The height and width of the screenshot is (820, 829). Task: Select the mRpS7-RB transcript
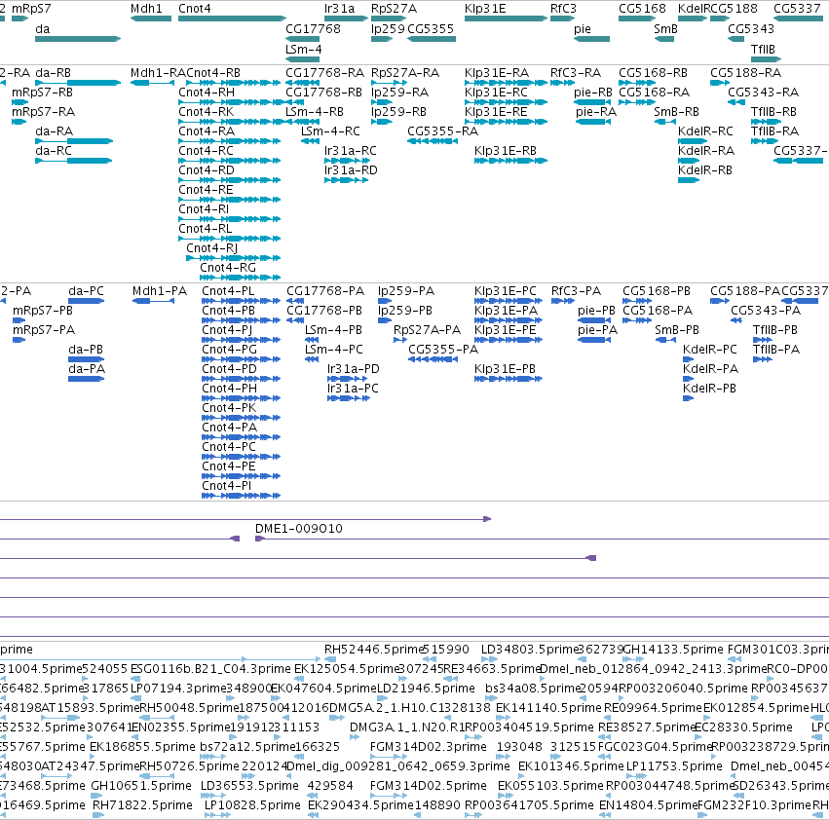coord(42,92)
